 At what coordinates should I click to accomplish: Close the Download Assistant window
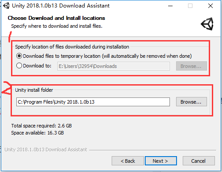point(211,6)
